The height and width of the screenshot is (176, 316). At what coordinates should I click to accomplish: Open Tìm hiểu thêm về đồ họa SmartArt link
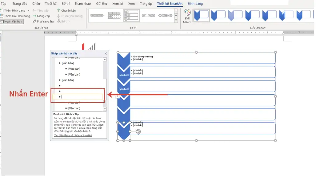point(73,135)
